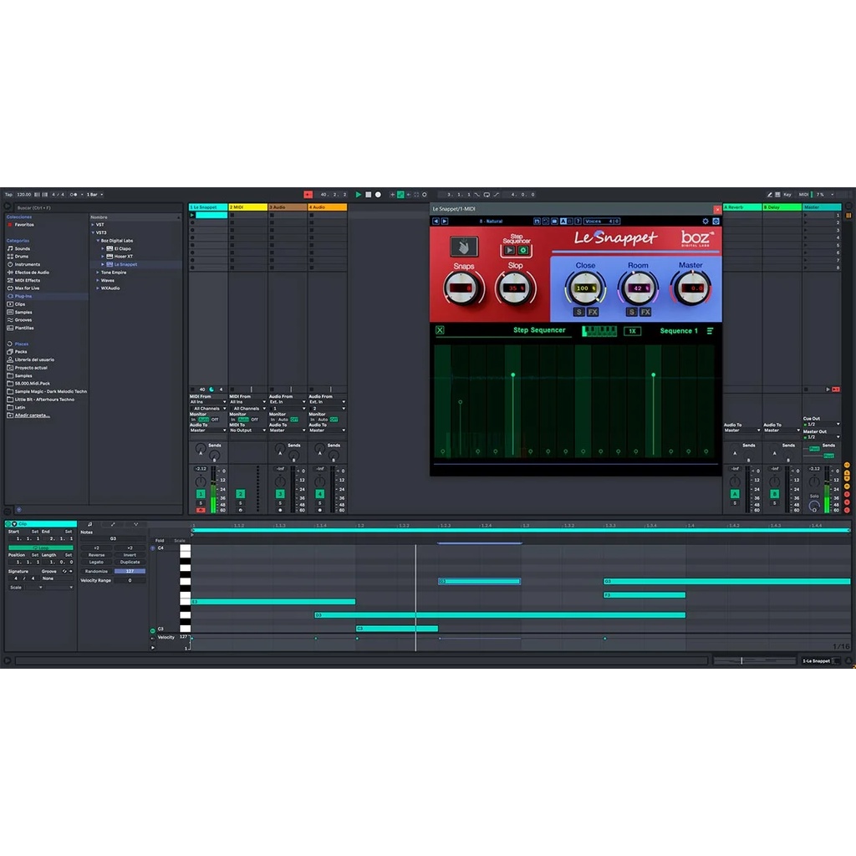The image size is (856, 856).
Task: Click the Duplicate notes button
Action: pyautogui.click(x=130, y=563)
